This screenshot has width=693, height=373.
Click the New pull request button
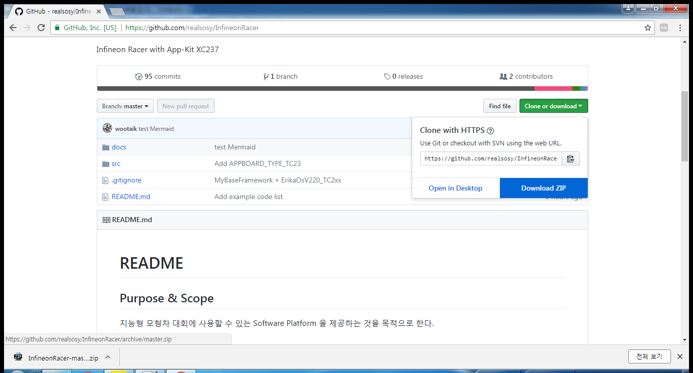[x=186, y=106]
